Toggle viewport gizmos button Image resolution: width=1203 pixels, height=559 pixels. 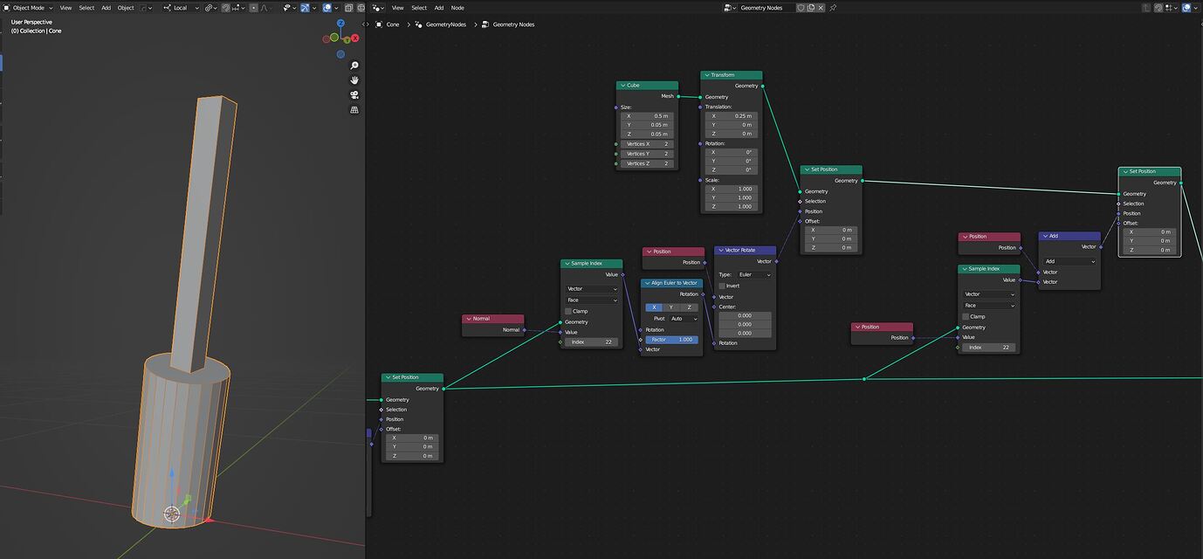(305, 8)
